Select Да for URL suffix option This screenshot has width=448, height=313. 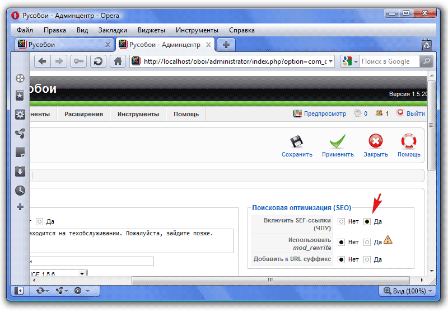[367, 259]
